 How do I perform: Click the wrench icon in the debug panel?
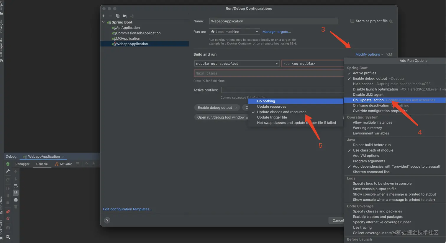click(x=8, y=171)
